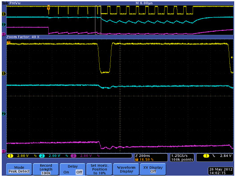
Task: Select the orange trigger position marker in overview
Action: coord(48,8)
